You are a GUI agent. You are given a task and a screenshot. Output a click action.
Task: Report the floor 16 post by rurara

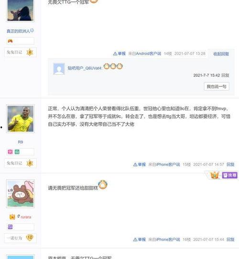click(x=140, y=239)
